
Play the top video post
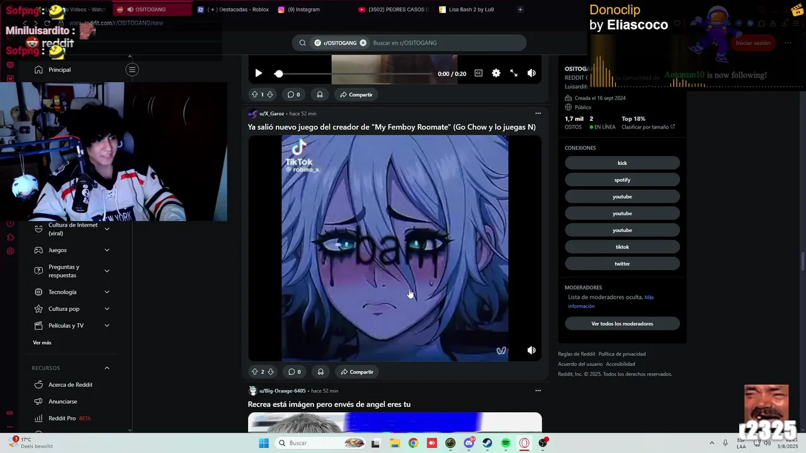[259, 73]
